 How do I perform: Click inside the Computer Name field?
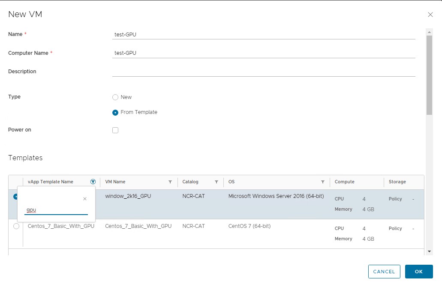point(264,53)
